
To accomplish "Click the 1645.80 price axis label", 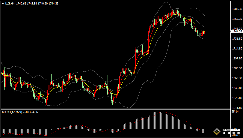I will (x=237, y=88).
